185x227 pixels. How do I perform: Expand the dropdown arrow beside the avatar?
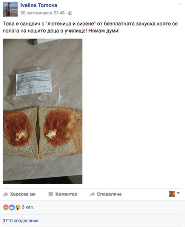178,193
